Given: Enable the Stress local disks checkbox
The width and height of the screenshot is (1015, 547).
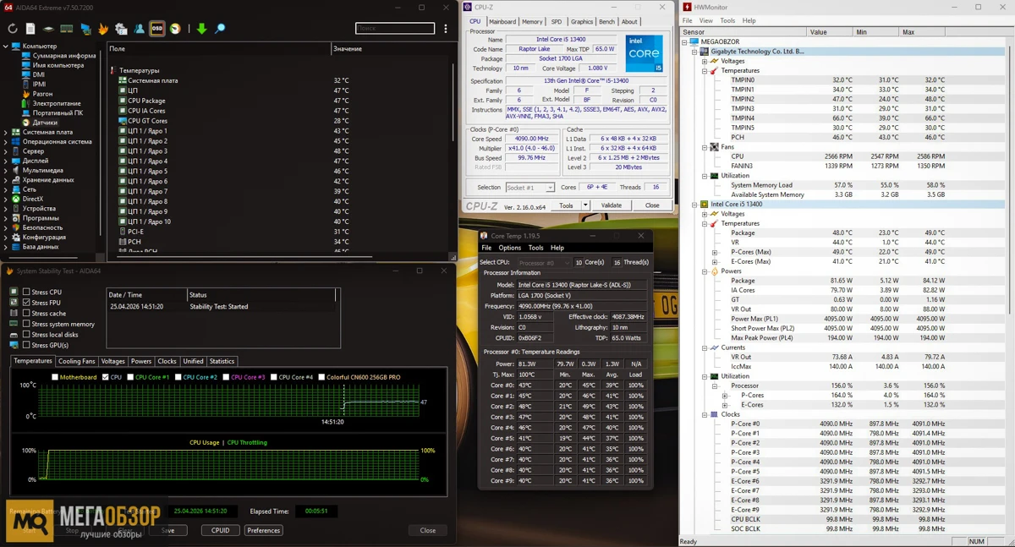Looking at the screenshot, I should point(26,335).
